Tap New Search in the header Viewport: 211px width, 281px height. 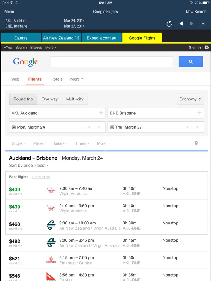pyautogui.click(x=196, y=12)
